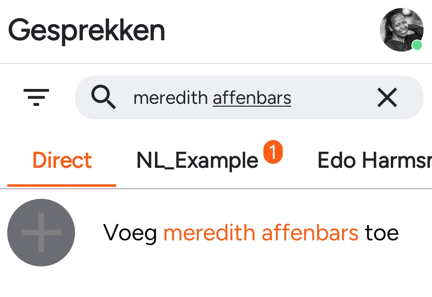Open the conversation filter options
Viewport: 432px width, 297px height.
(x=36, y=97)
